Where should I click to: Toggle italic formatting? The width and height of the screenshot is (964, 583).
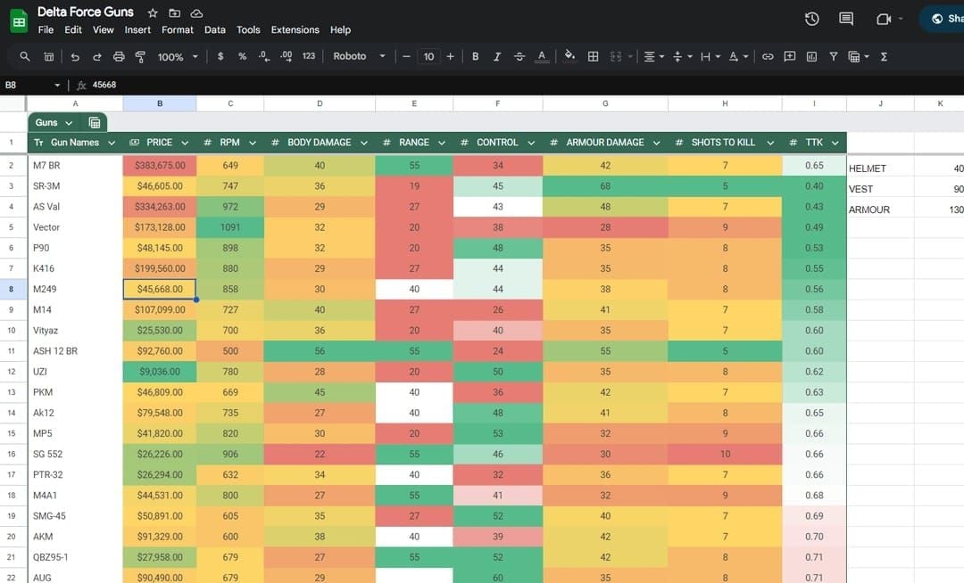click(497, 56)
